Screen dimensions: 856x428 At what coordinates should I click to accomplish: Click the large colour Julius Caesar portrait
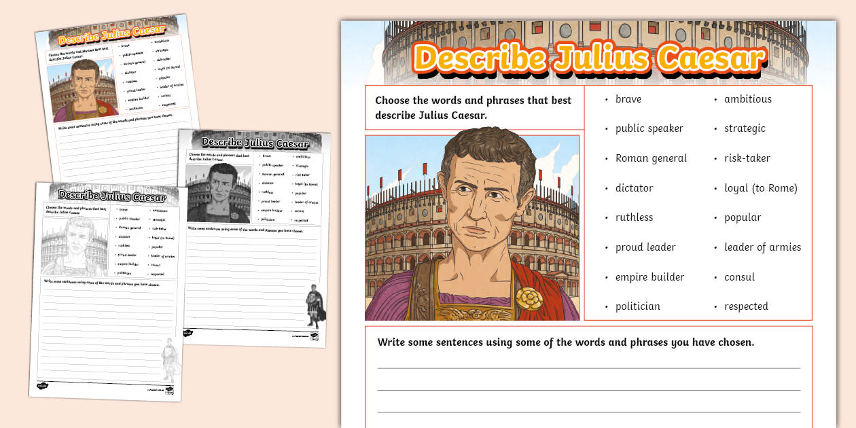tap(472, 228)
